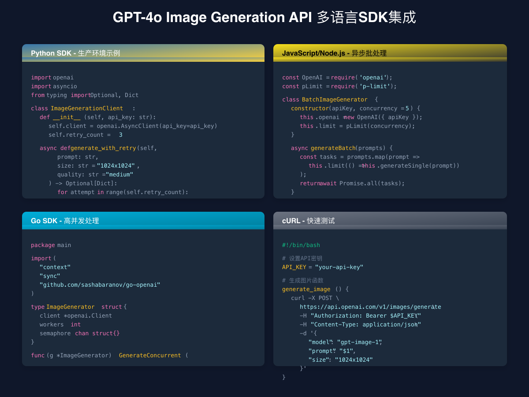Select the GenerateConcurrent function name
Screen dimensions: 529x397
click(149, 355)
